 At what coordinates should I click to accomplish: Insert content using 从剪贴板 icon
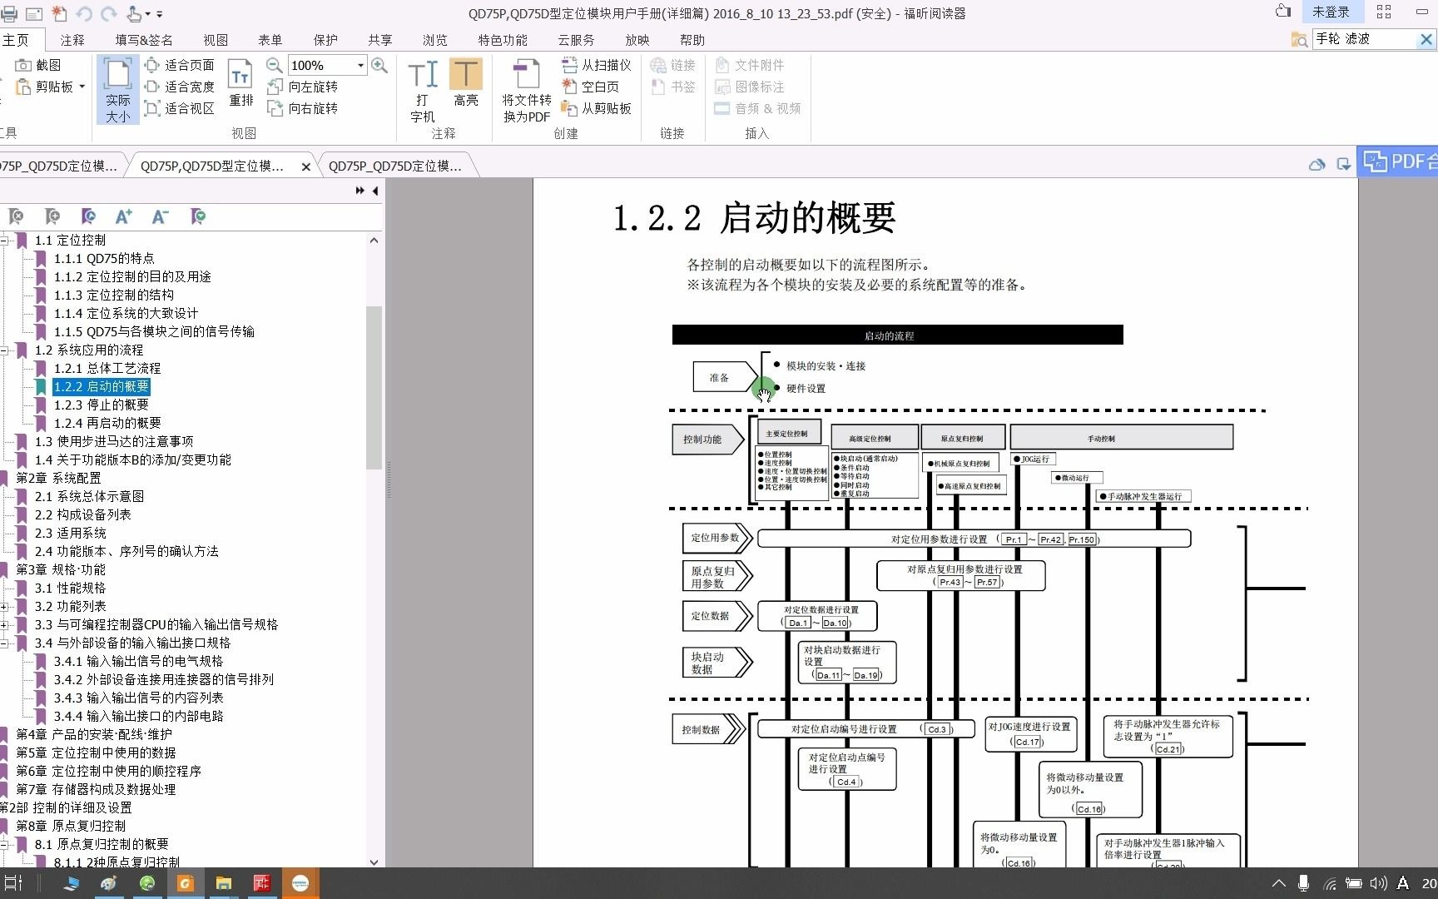(x=569, y=108)
